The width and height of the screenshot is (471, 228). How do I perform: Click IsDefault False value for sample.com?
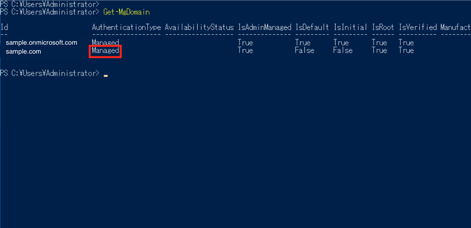coord(304,50)
